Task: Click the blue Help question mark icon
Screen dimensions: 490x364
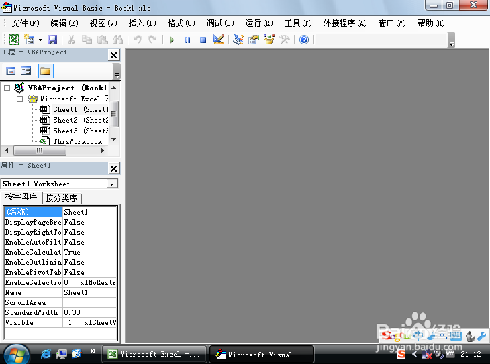Action: click(x=304, y=40)
